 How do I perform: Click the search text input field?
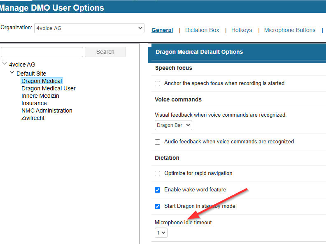(x=42, y=52)
